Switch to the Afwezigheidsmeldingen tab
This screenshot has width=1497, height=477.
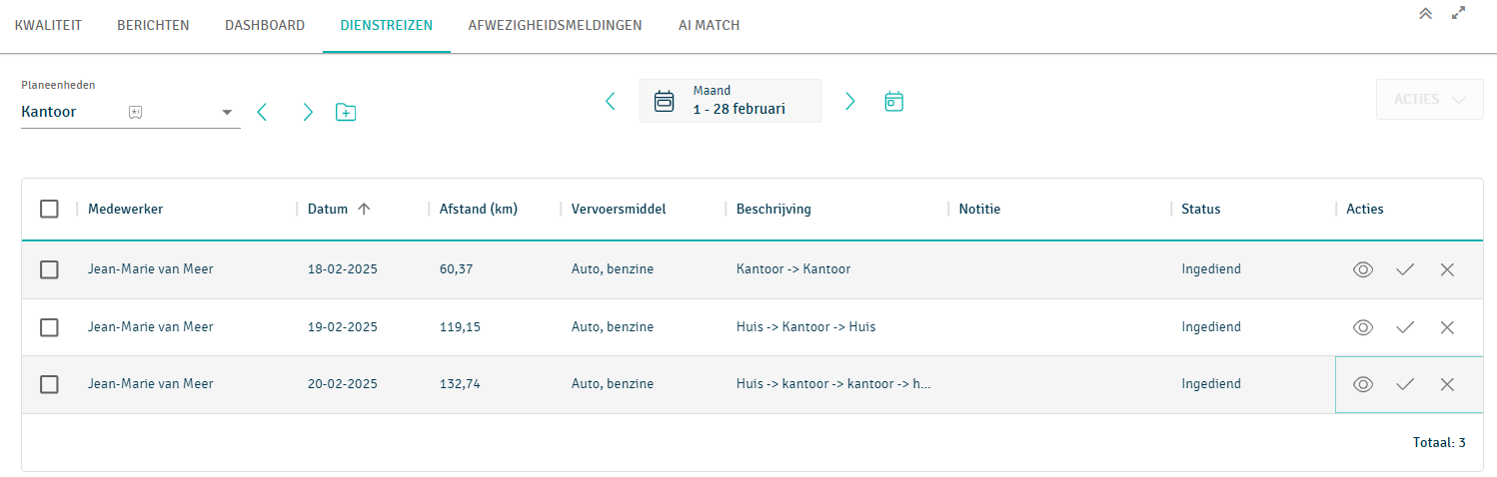555,25
